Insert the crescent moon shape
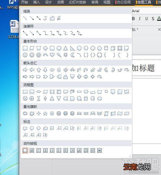This screenshot has height=175, width=161. click(x=72, y=55)
